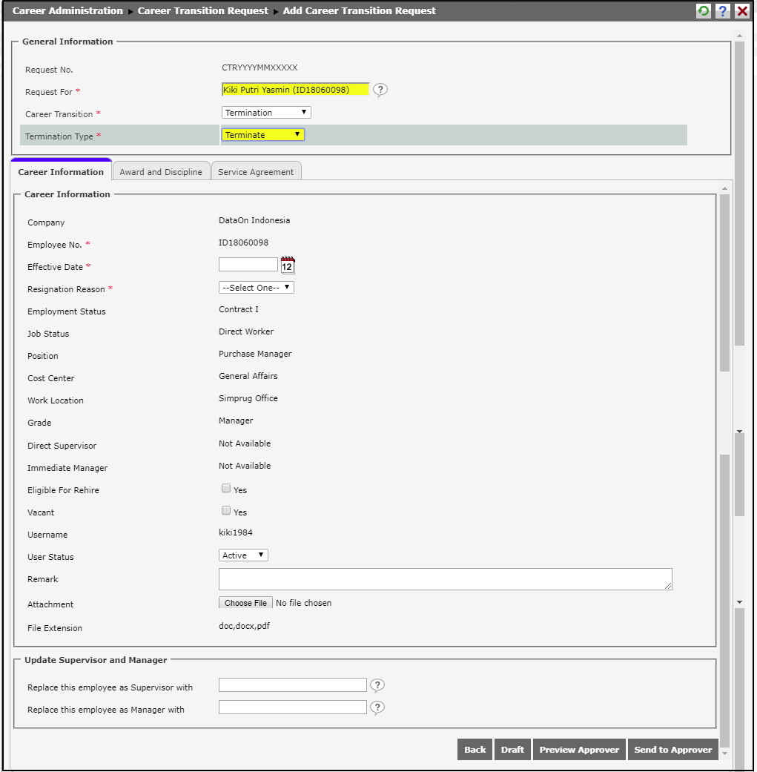Click the refresh icon in title bar
The width and height of the screenshot is (757, 772).
(x=703, y=11)
